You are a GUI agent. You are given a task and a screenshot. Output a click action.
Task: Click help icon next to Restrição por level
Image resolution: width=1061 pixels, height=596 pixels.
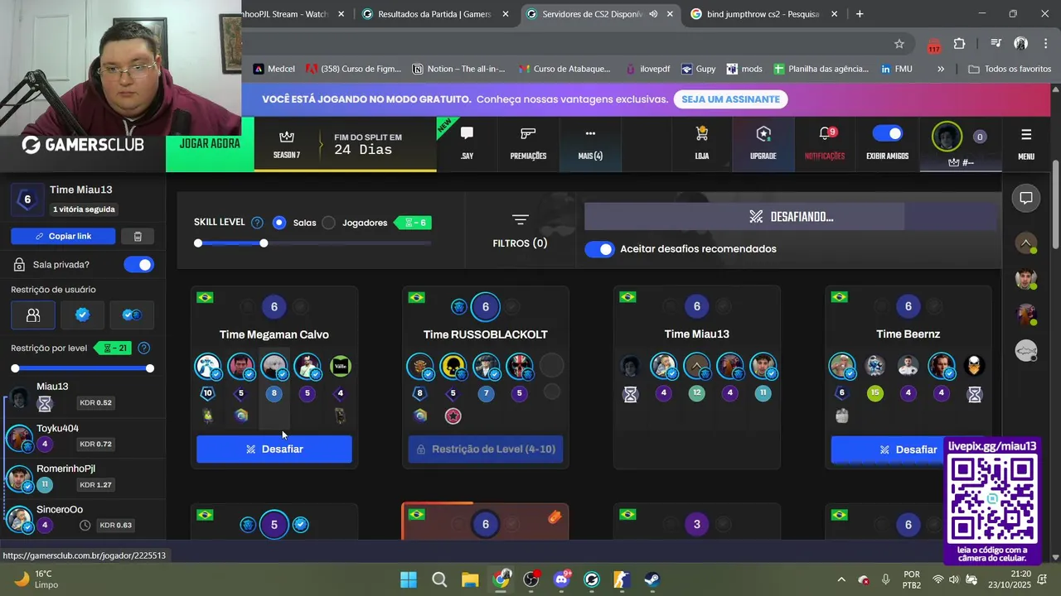coord(144,348)
